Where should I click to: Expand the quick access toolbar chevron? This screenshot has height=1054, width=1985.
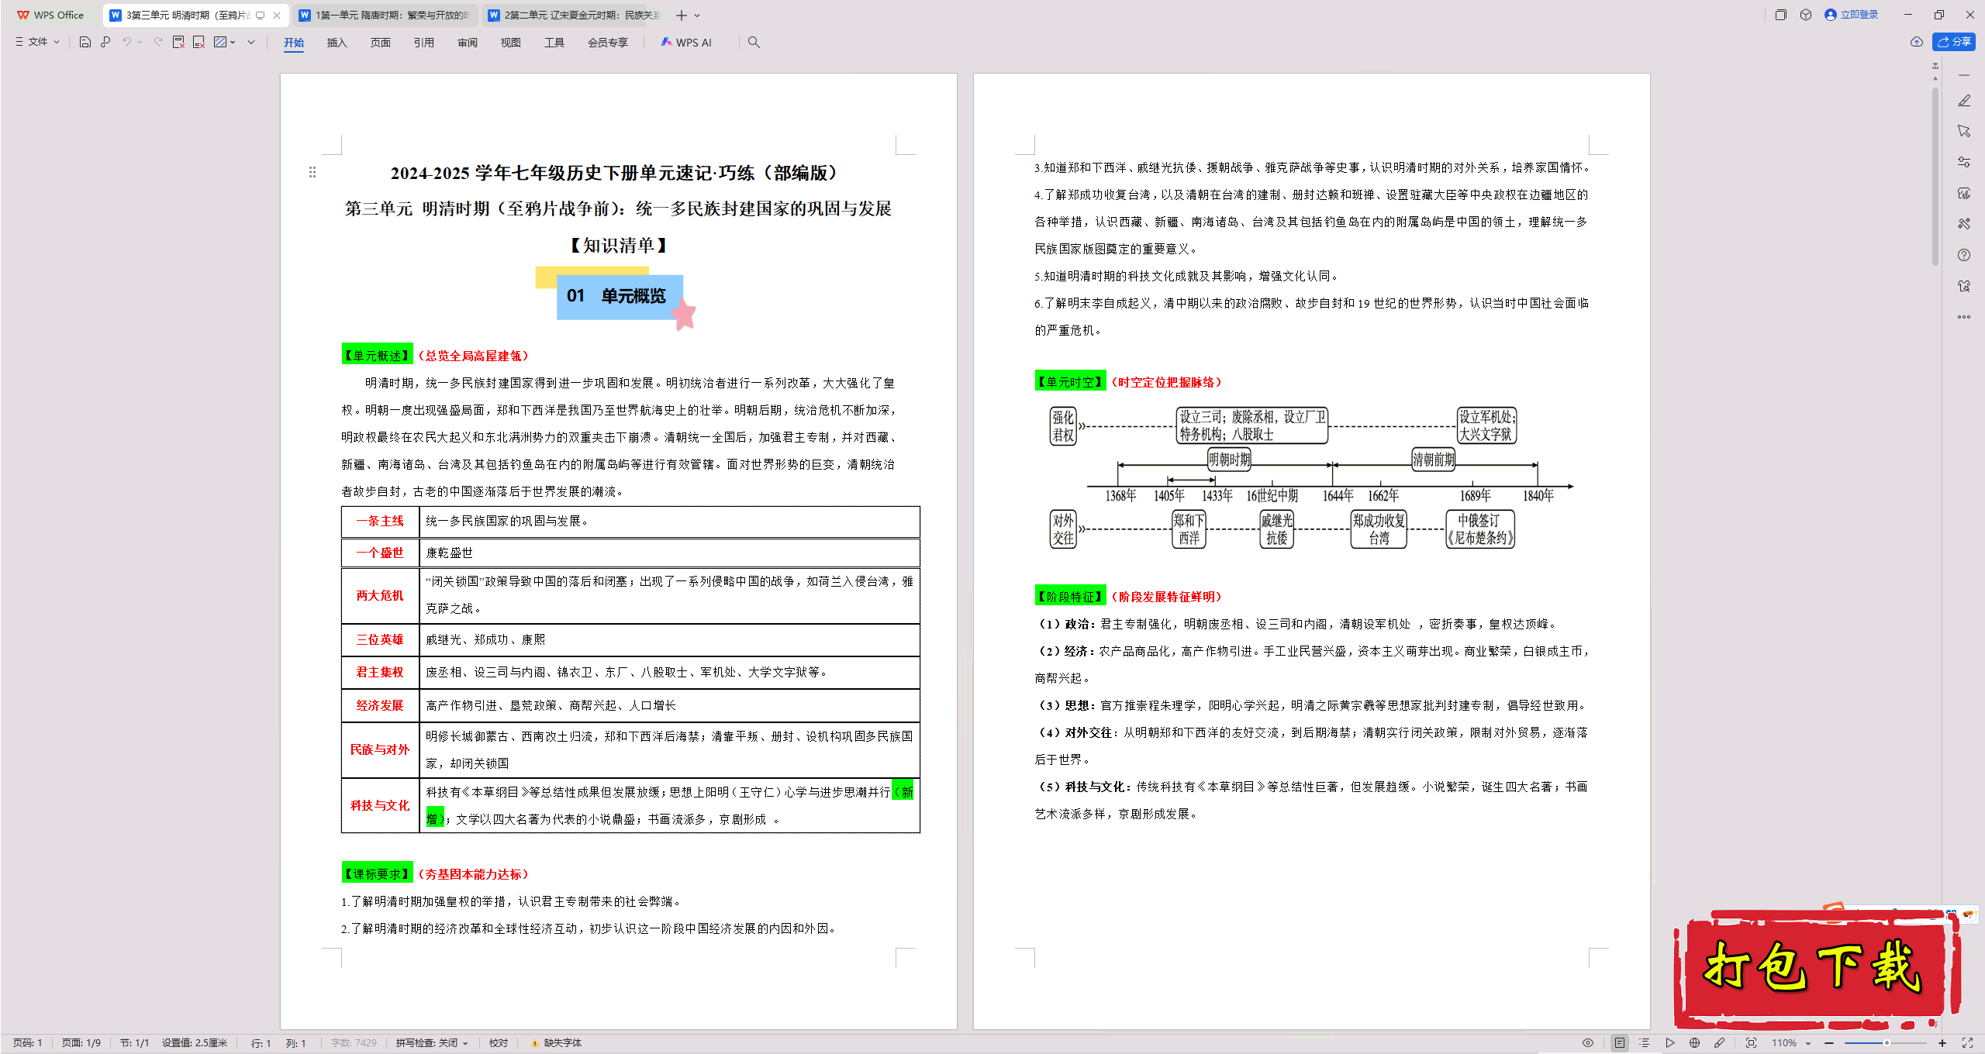point(251,42)
